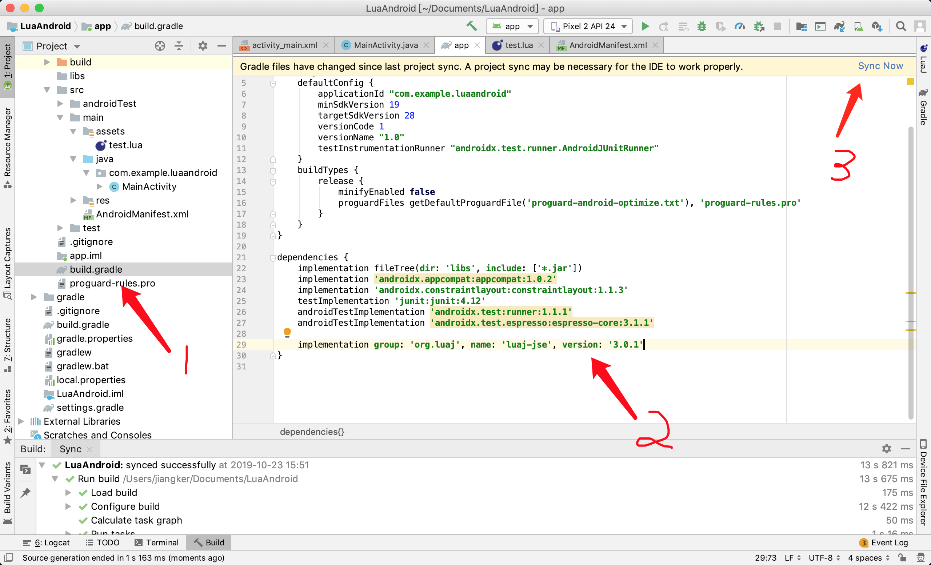Click the intention lightbulb on line 28

[287, 333]
